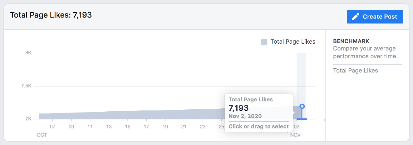Select the 19 date tick
This screenshot has width=413, height=145.
(165, 127)
